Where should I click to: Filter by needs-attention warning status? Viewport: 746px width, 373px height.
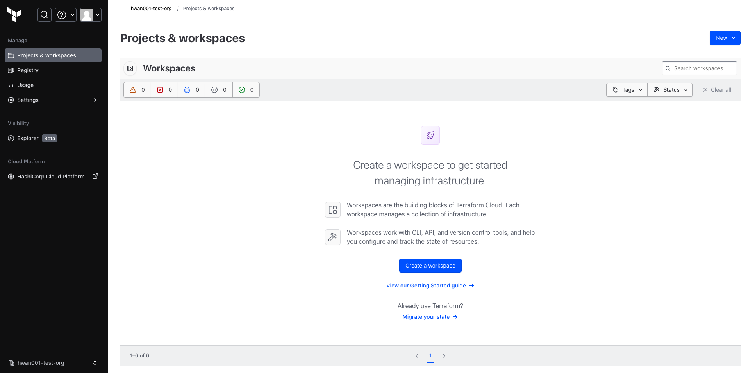tap(137, 90)
